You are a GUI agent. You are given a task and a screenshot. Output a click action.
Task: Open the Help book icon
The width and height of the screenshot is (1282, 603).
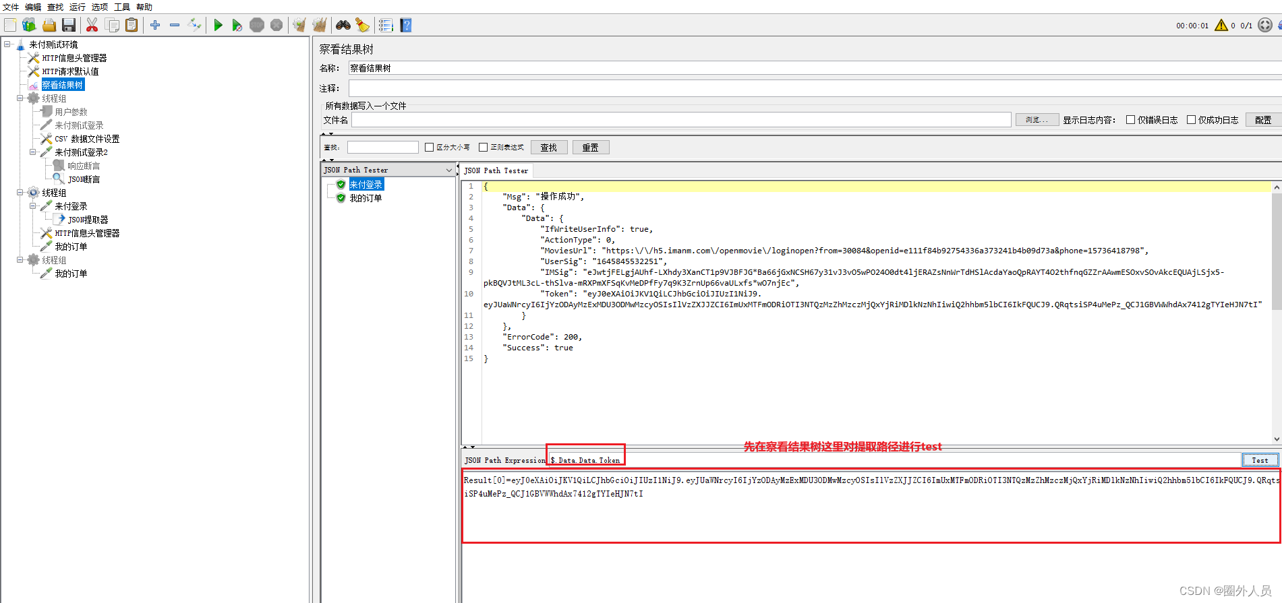click(x=406, y=25)
